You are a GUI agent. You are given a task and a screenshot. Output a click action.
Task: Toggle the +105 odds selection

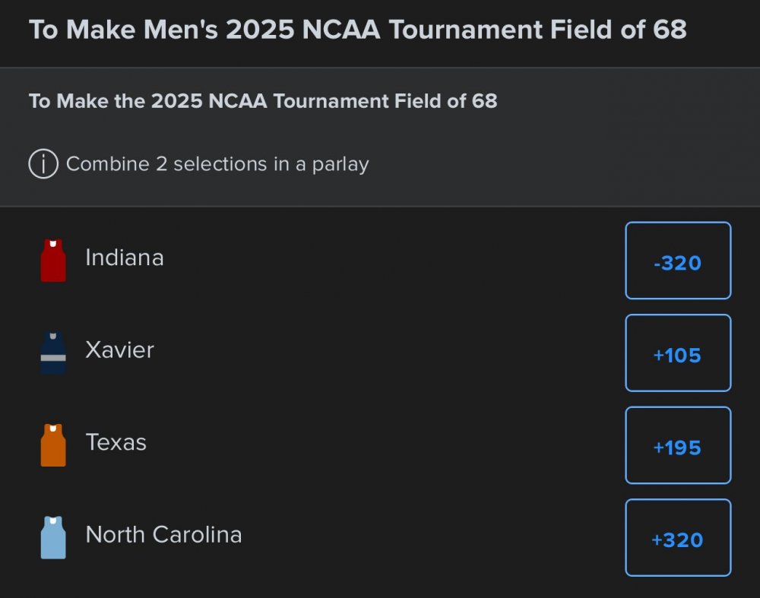677,353
